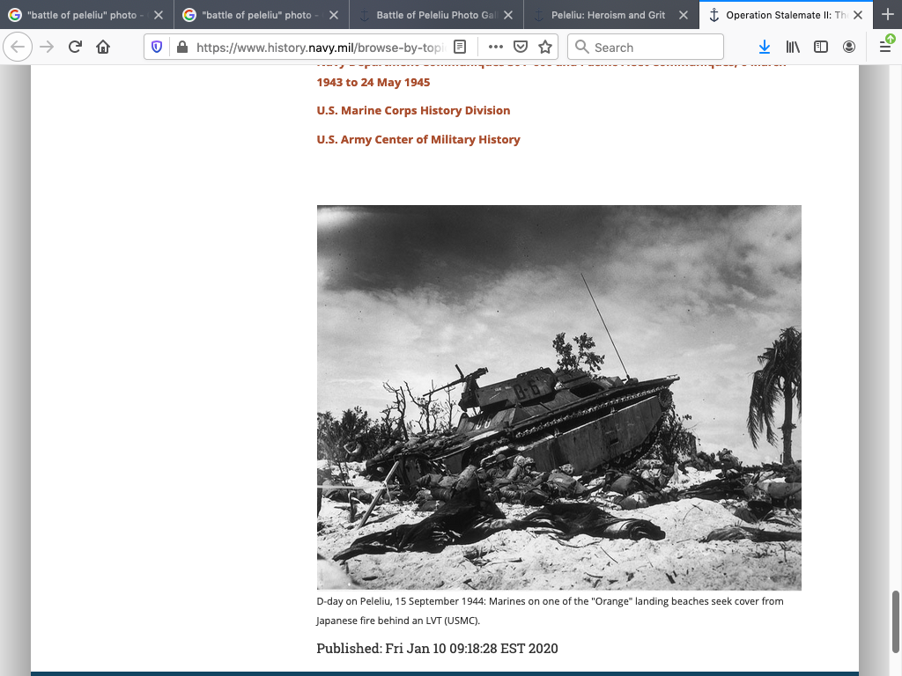Open U.S. Army Center of Military History link
This screenshot has width=902, height=676.
pos(418,140)
